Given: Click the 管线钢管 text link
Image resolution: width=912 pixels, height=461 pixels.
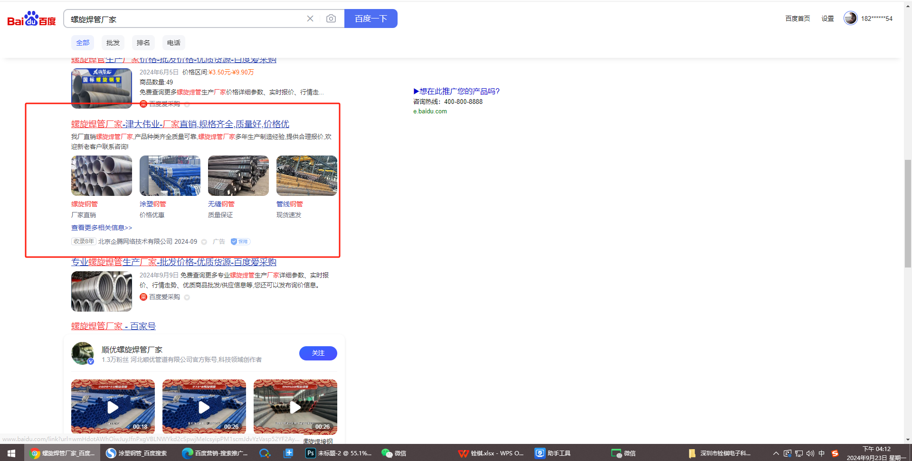Looking at the screenshot, I should (x=290, y=204).
